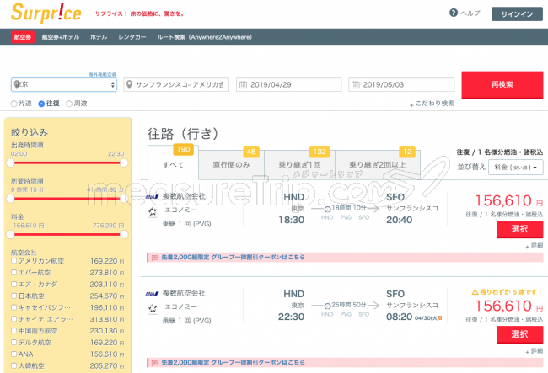Click the サンフランシスコ destination field

[x=176, y=84]
